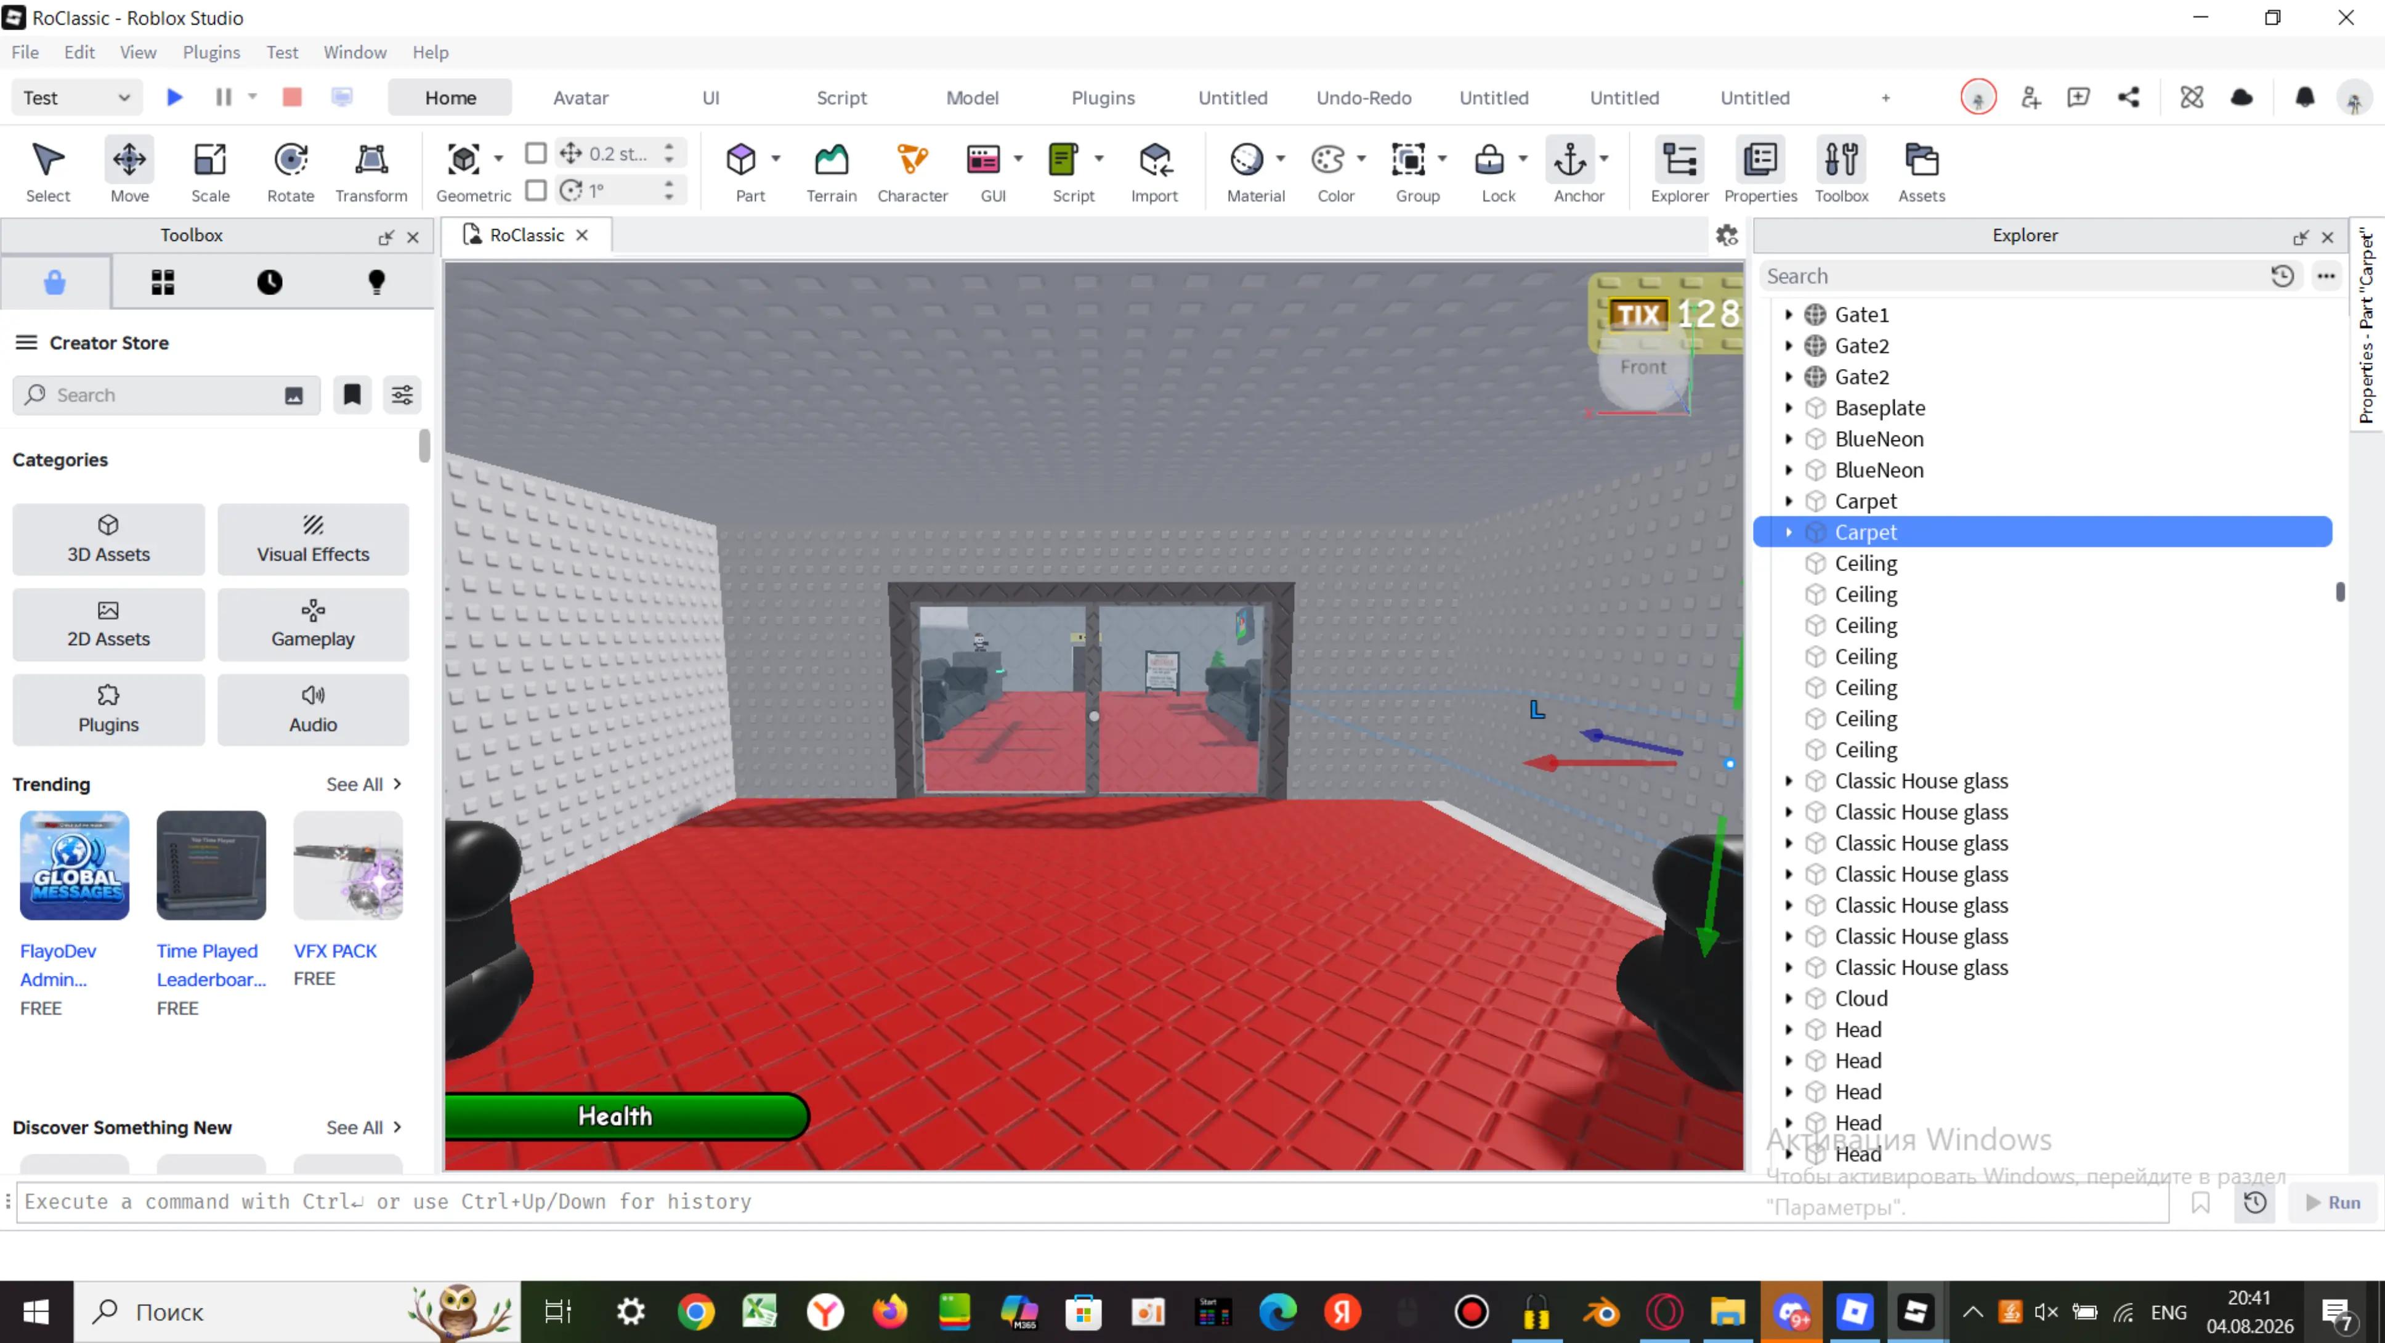The height and width of the screenshot is (1343, 2385).
Task: Select the Move tool
Action: click(x=129, y=171)
